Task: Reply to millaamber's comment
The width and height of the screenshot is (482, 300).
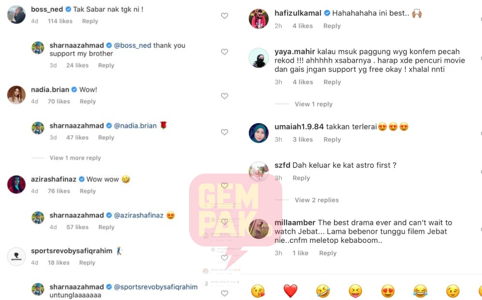Action: pos(328,253)
